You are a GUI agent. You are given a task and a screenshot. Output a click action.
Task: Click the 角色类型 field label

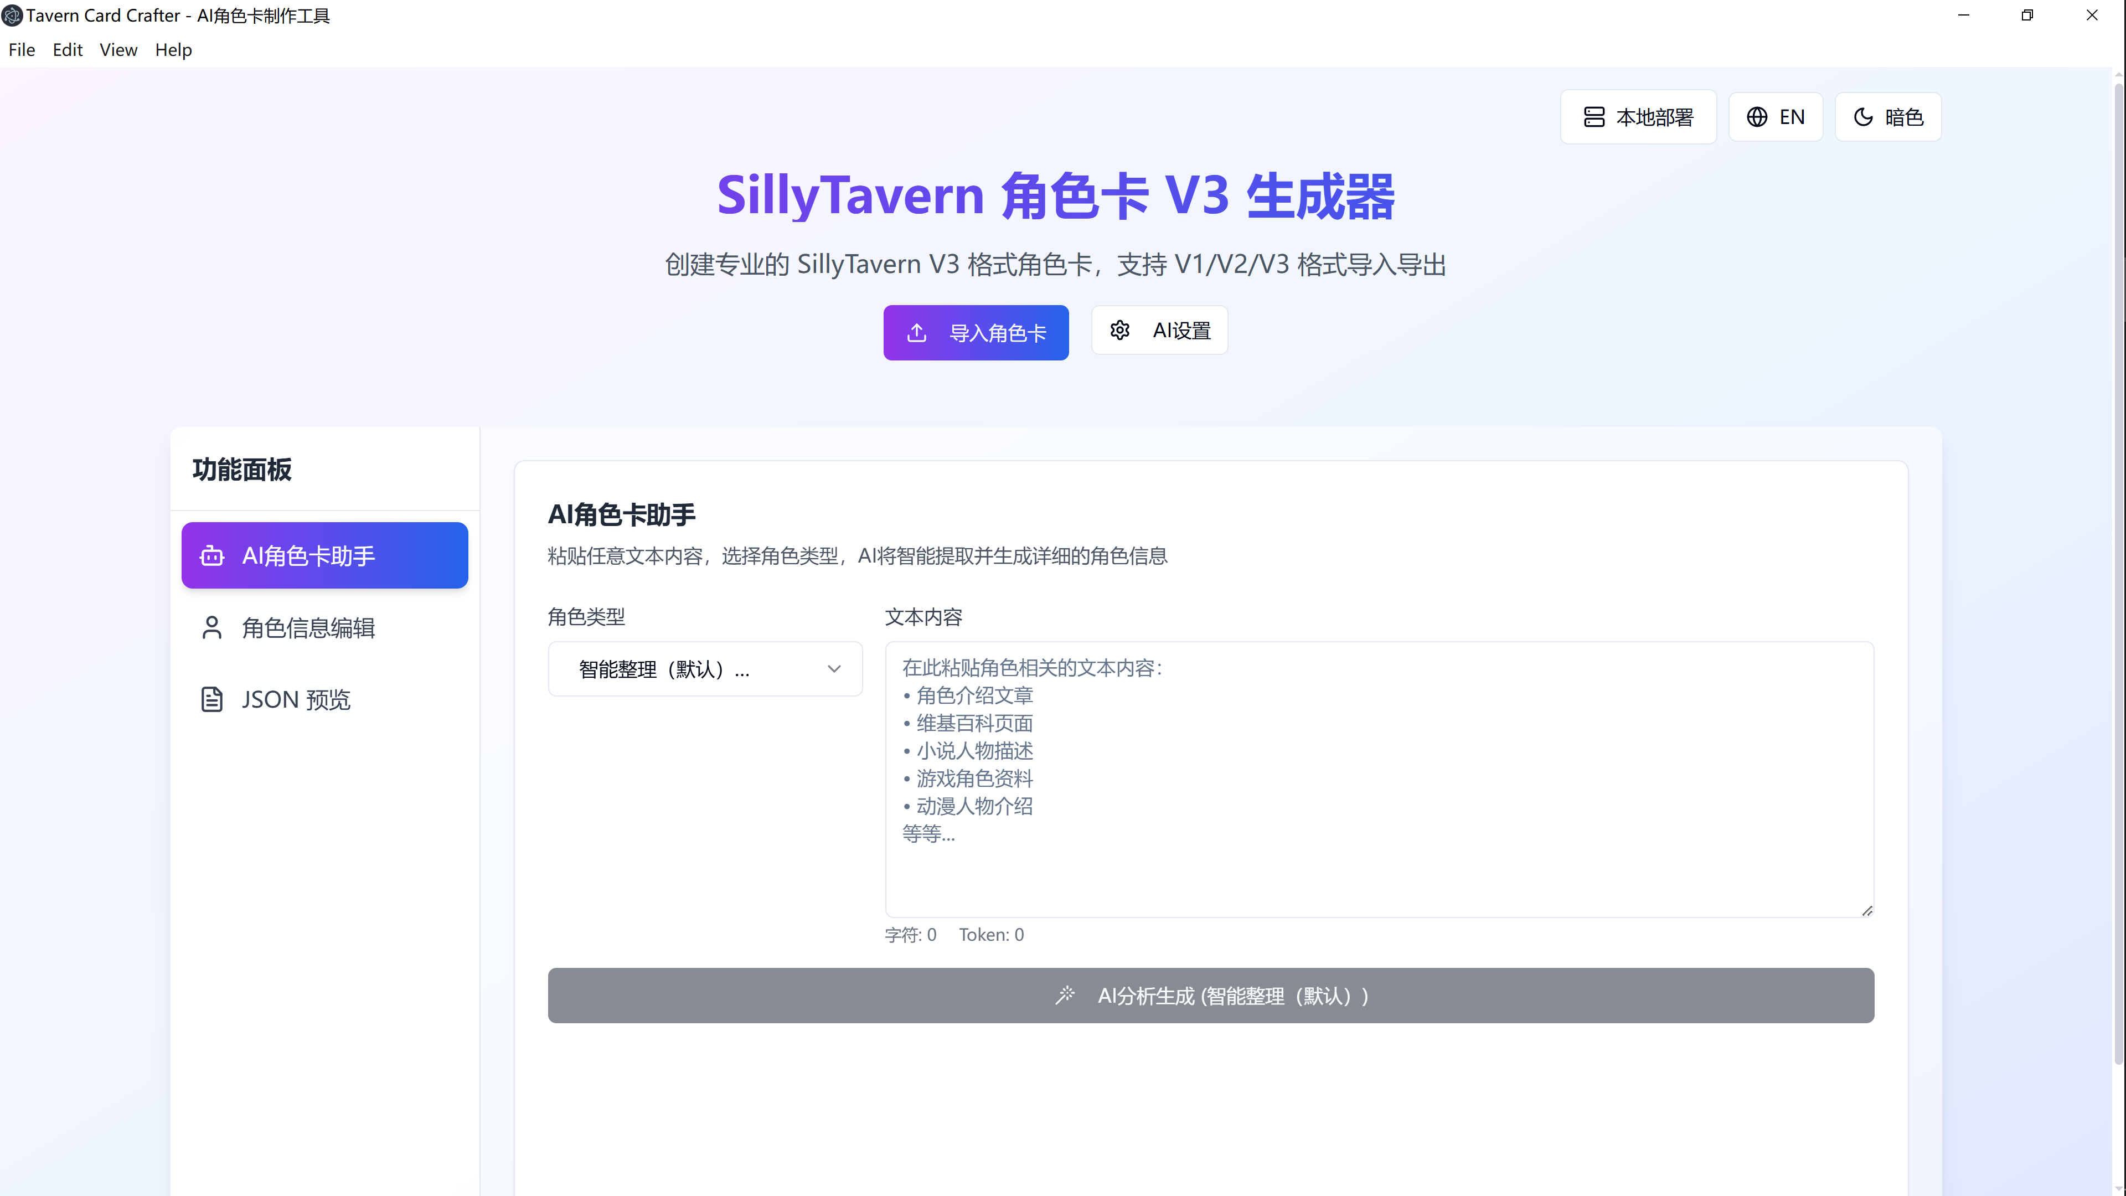(587, 617)
